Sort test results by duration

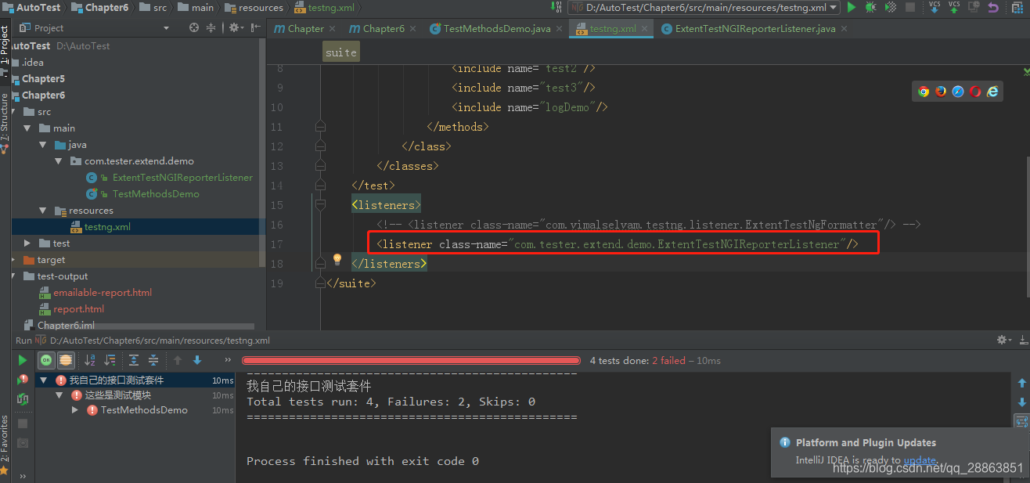(110, 360)
